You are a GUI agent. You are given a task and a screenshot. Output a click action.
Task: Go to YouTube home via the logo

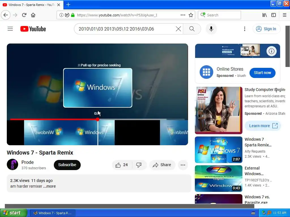coord(33,29)
